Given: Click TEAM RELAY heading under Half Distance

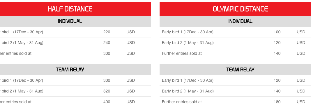Looking at the screenshot, I should [x=70, y=70].
